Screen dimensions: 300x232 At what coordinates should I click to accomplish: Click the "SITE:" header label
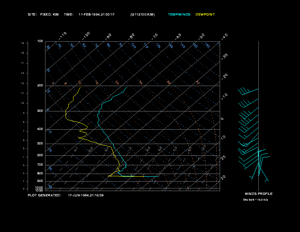[x=32, y=14]
